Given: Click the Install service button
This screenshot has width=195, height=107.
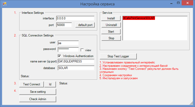Looking at the screenshot, I should 111,18.
